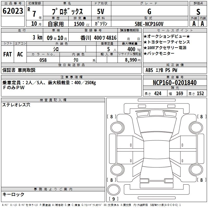Image resolution: width=208 pixels, height=208 pixels.
Task: Select 100Vアクセサリー電源 line
Action: 165,48
